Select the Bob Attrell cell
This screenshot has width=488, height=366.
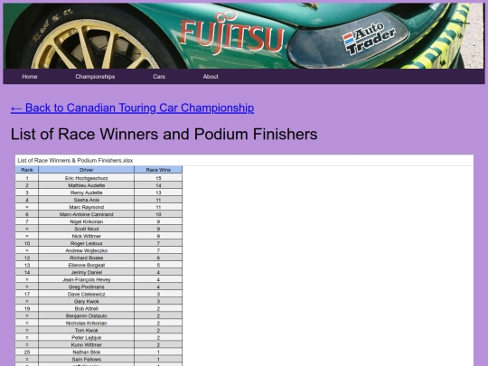tap(86, 308)
